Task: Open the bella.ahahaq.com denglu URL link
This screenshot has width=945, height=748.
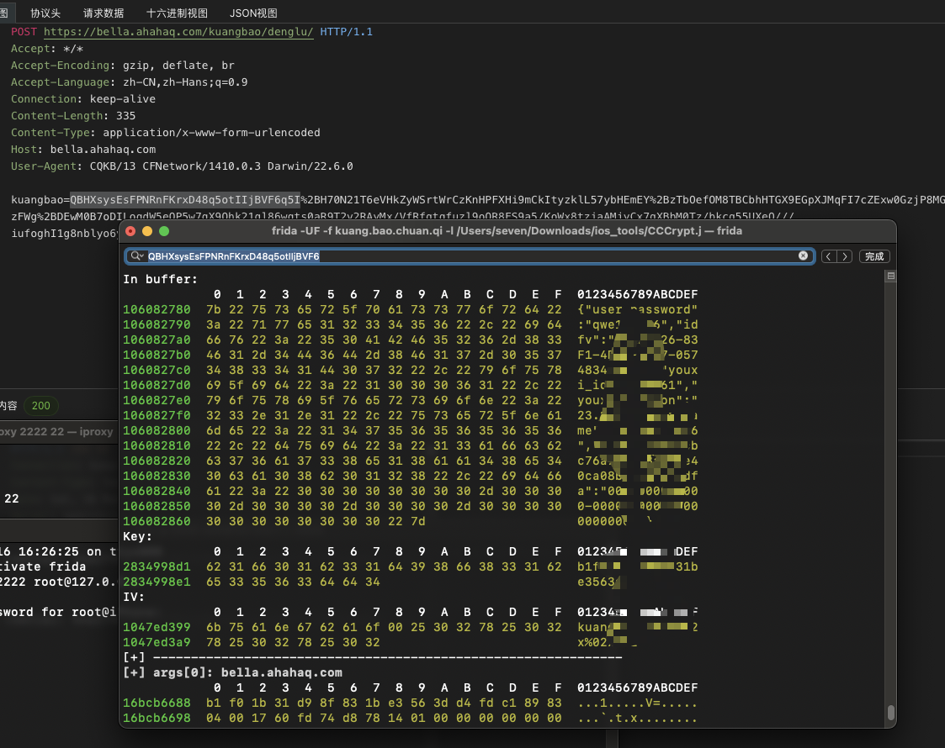Action: [178, 32]
